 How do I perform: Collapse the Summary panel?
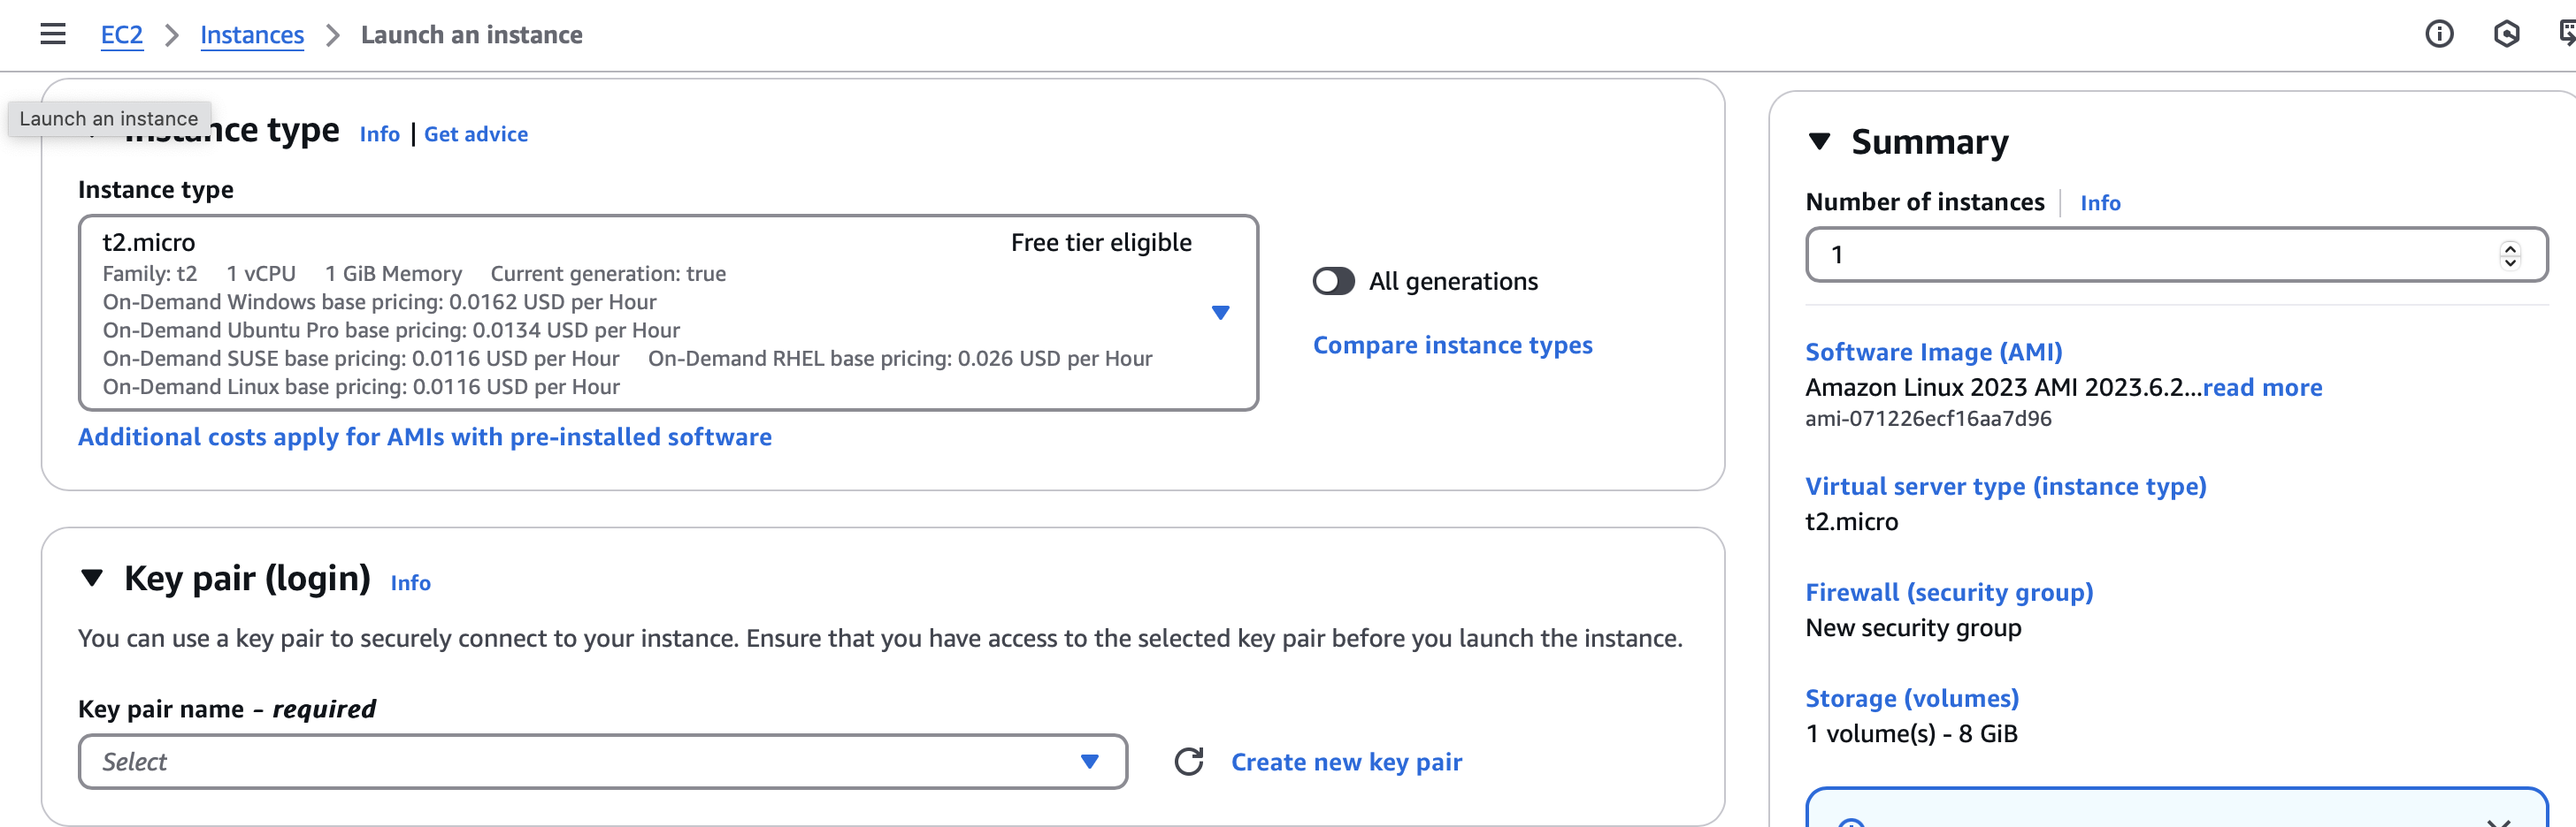pos(1819,142)
